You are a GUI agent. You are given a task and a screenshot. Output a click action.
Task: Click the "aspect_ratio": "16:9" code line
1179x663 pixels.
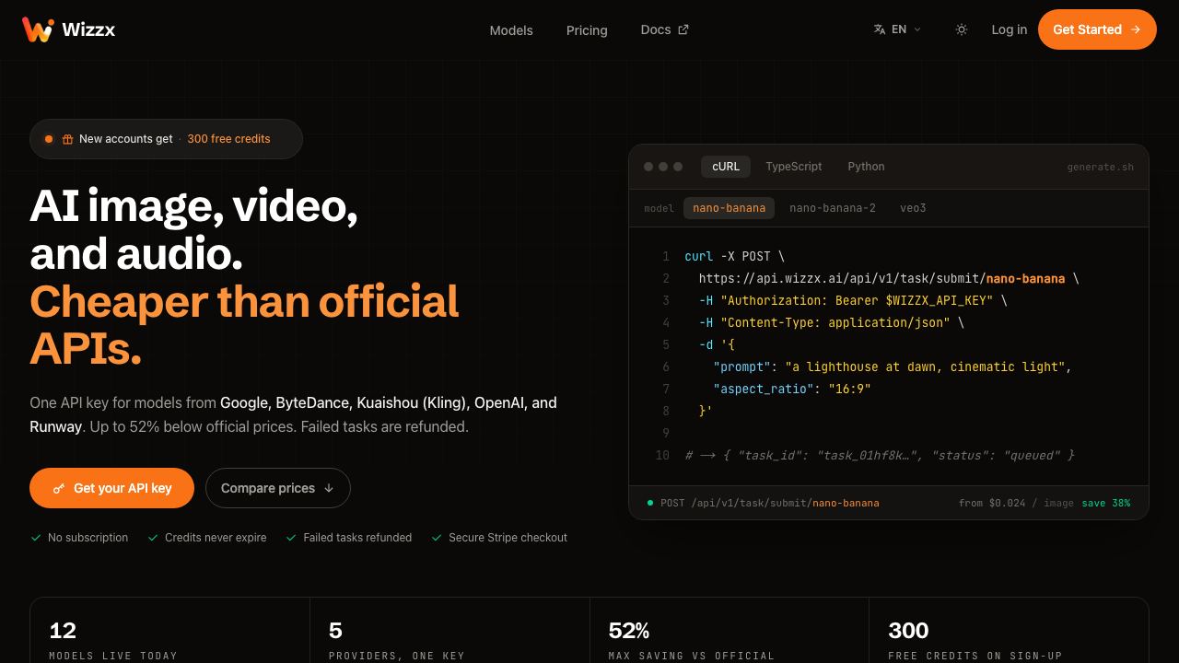pos(791,389)
